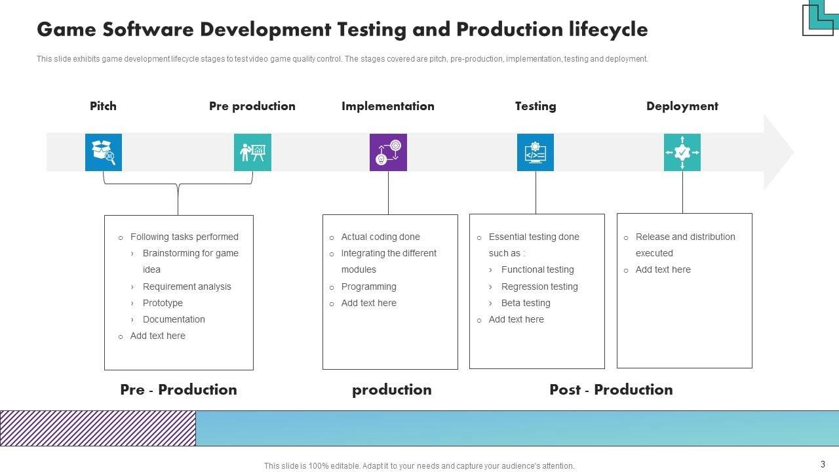Click the Implementation stage heading

388,106
